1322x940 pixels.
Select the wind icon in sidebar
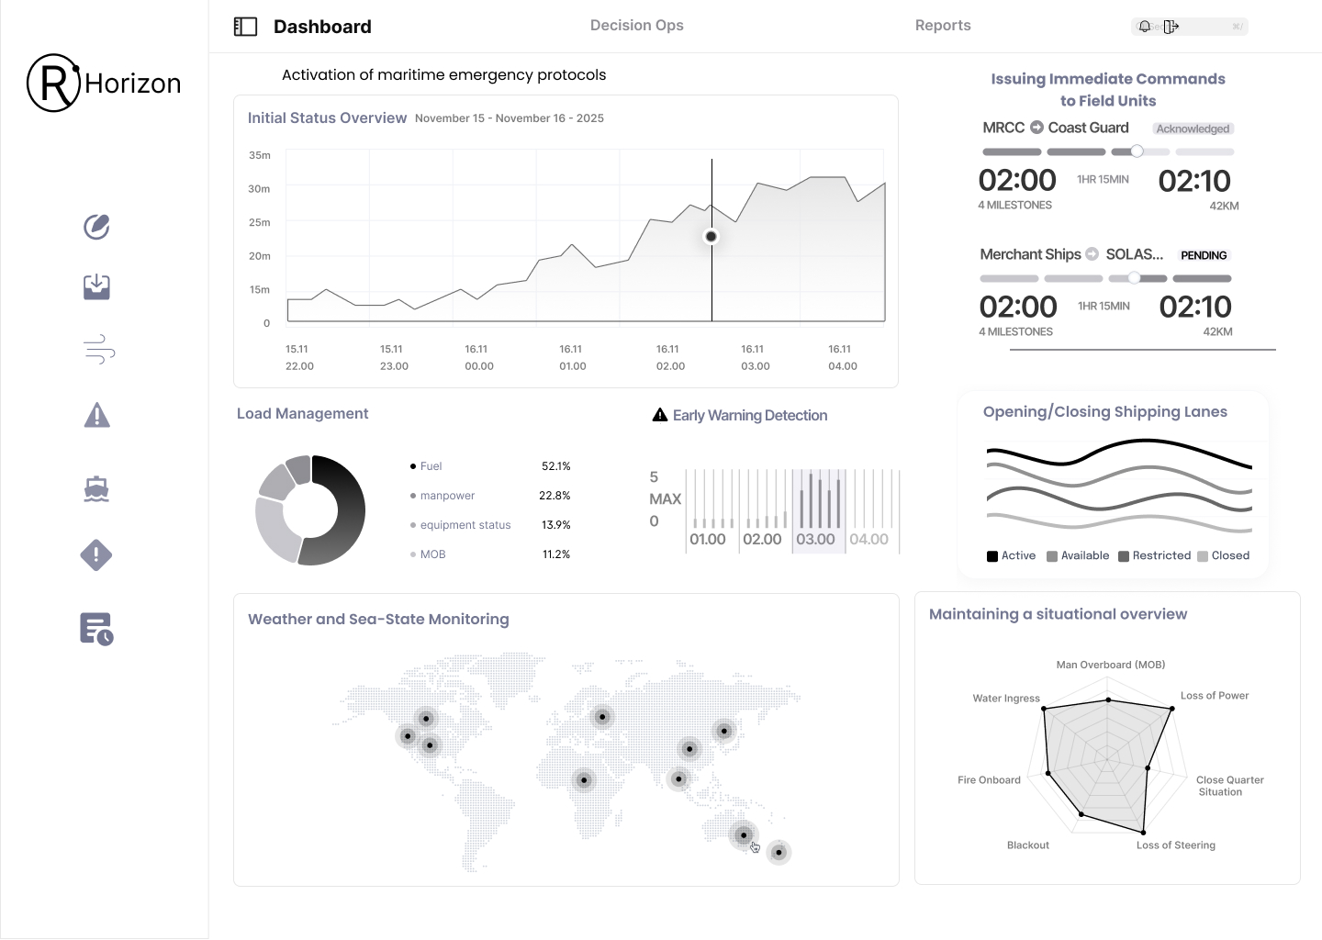click(99, 350)
